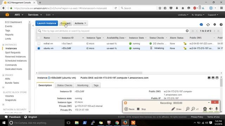Go to last page of instances

tap(218, 31)
